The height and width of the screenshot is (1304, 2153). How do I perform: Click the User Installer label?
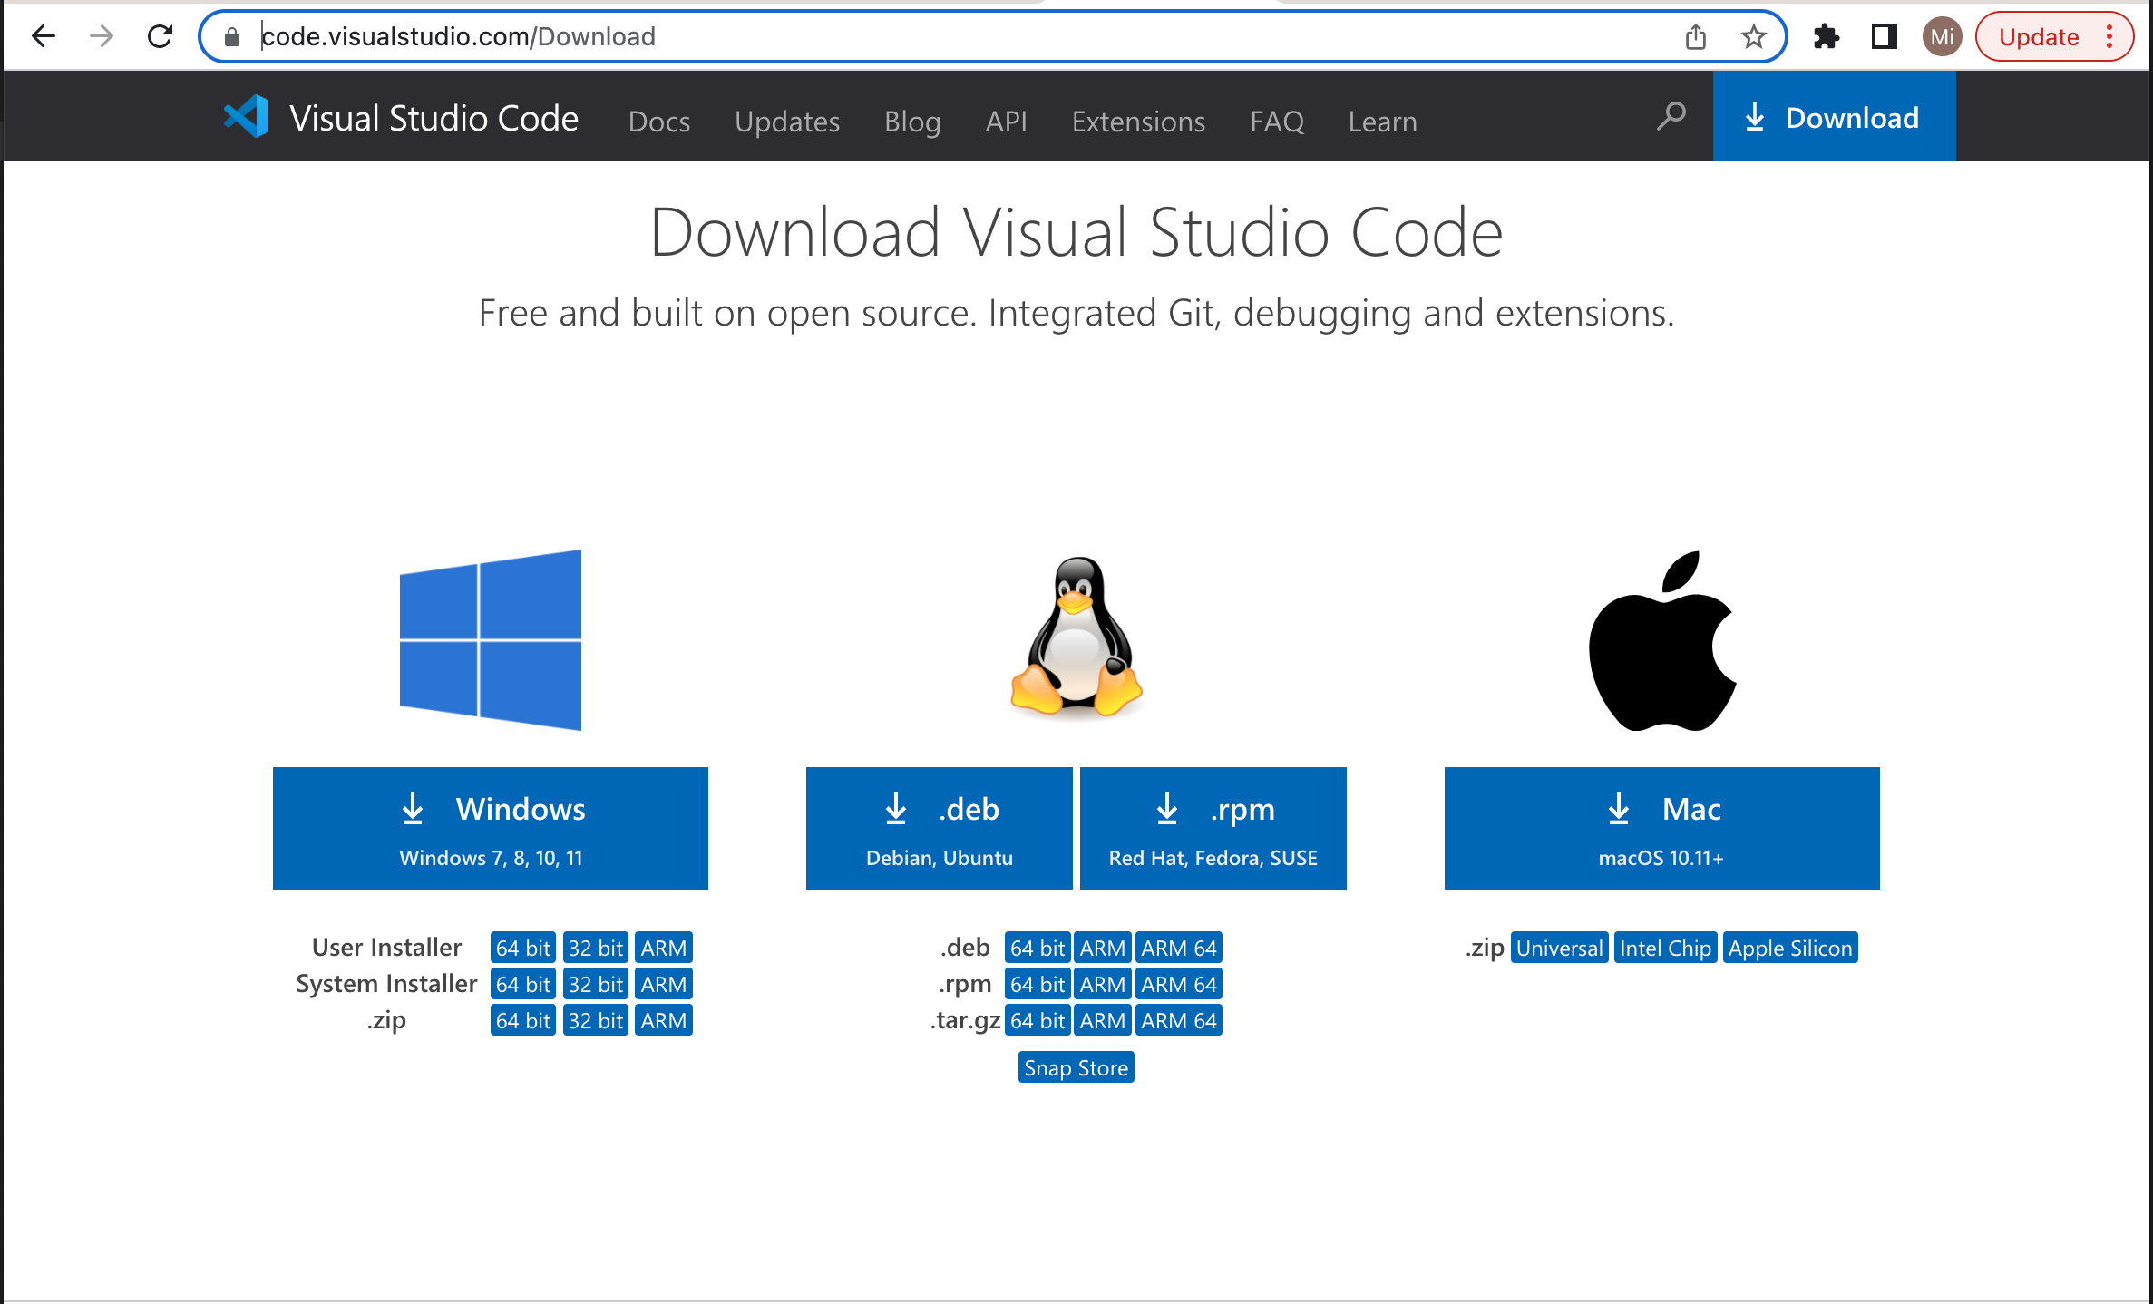tap(386, 947)
